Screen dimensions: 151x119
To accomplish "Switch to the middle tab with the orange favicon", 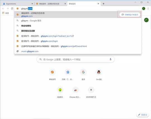I will point(51,4).
